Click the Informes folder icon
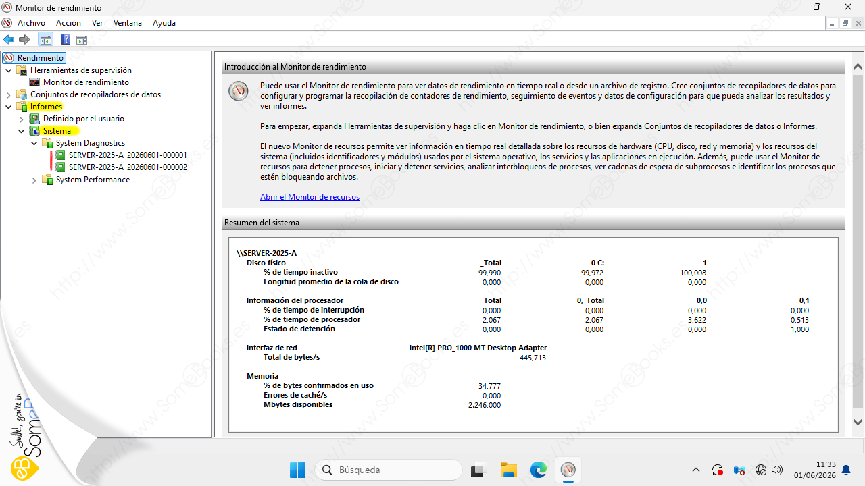Viewport: 865px width, 486px height. click(22, 107)
